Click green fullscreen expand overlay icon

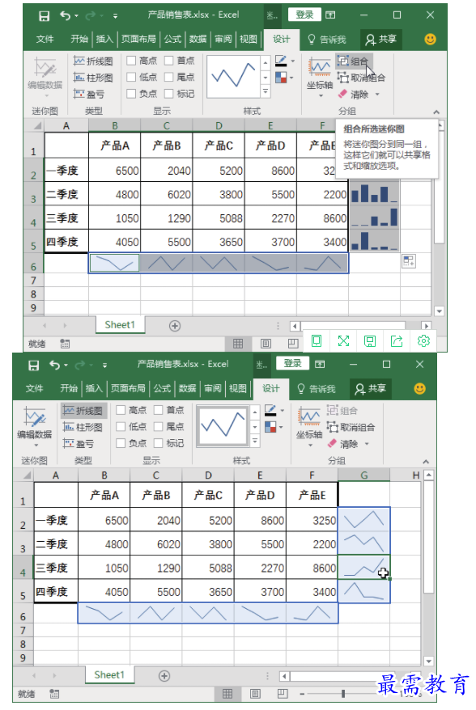343,341
